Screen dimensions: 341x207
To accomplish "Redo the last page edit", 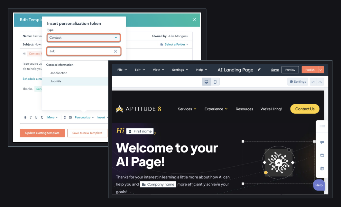I will (x=320, y=82).
